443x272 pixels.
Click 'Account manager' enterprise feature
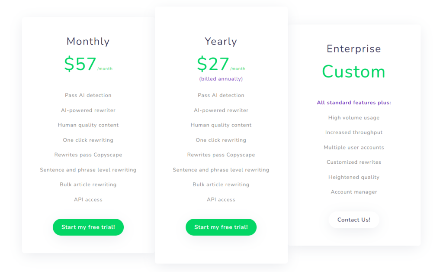pyautogui.click(x=354, y=192)
